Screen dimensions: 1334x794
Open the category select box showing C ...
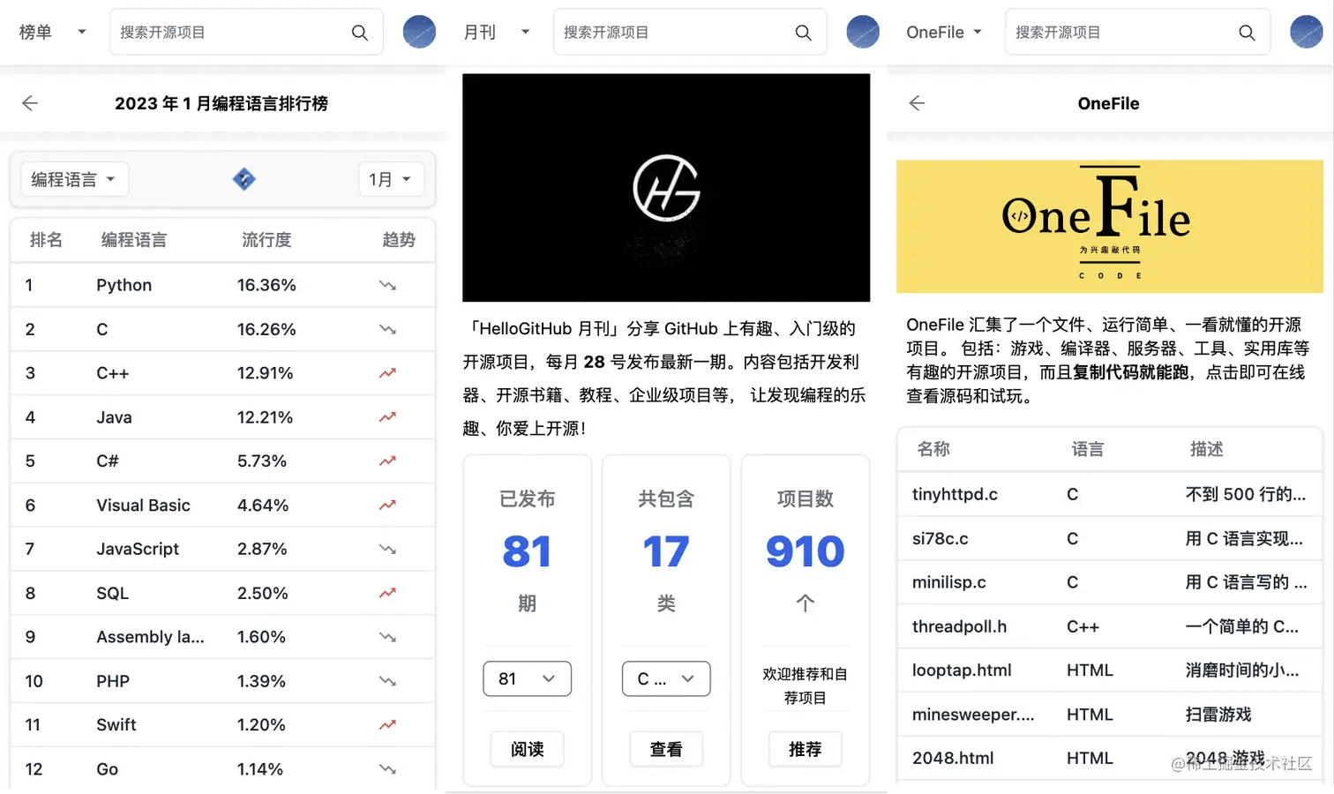tap(666, 678)
